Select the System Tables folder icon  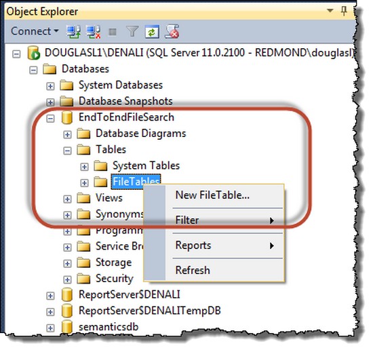point(100,166)
